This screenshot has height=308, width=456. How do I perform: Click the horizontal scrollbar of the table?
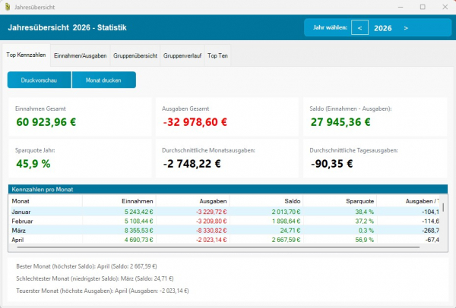point(218,247)
